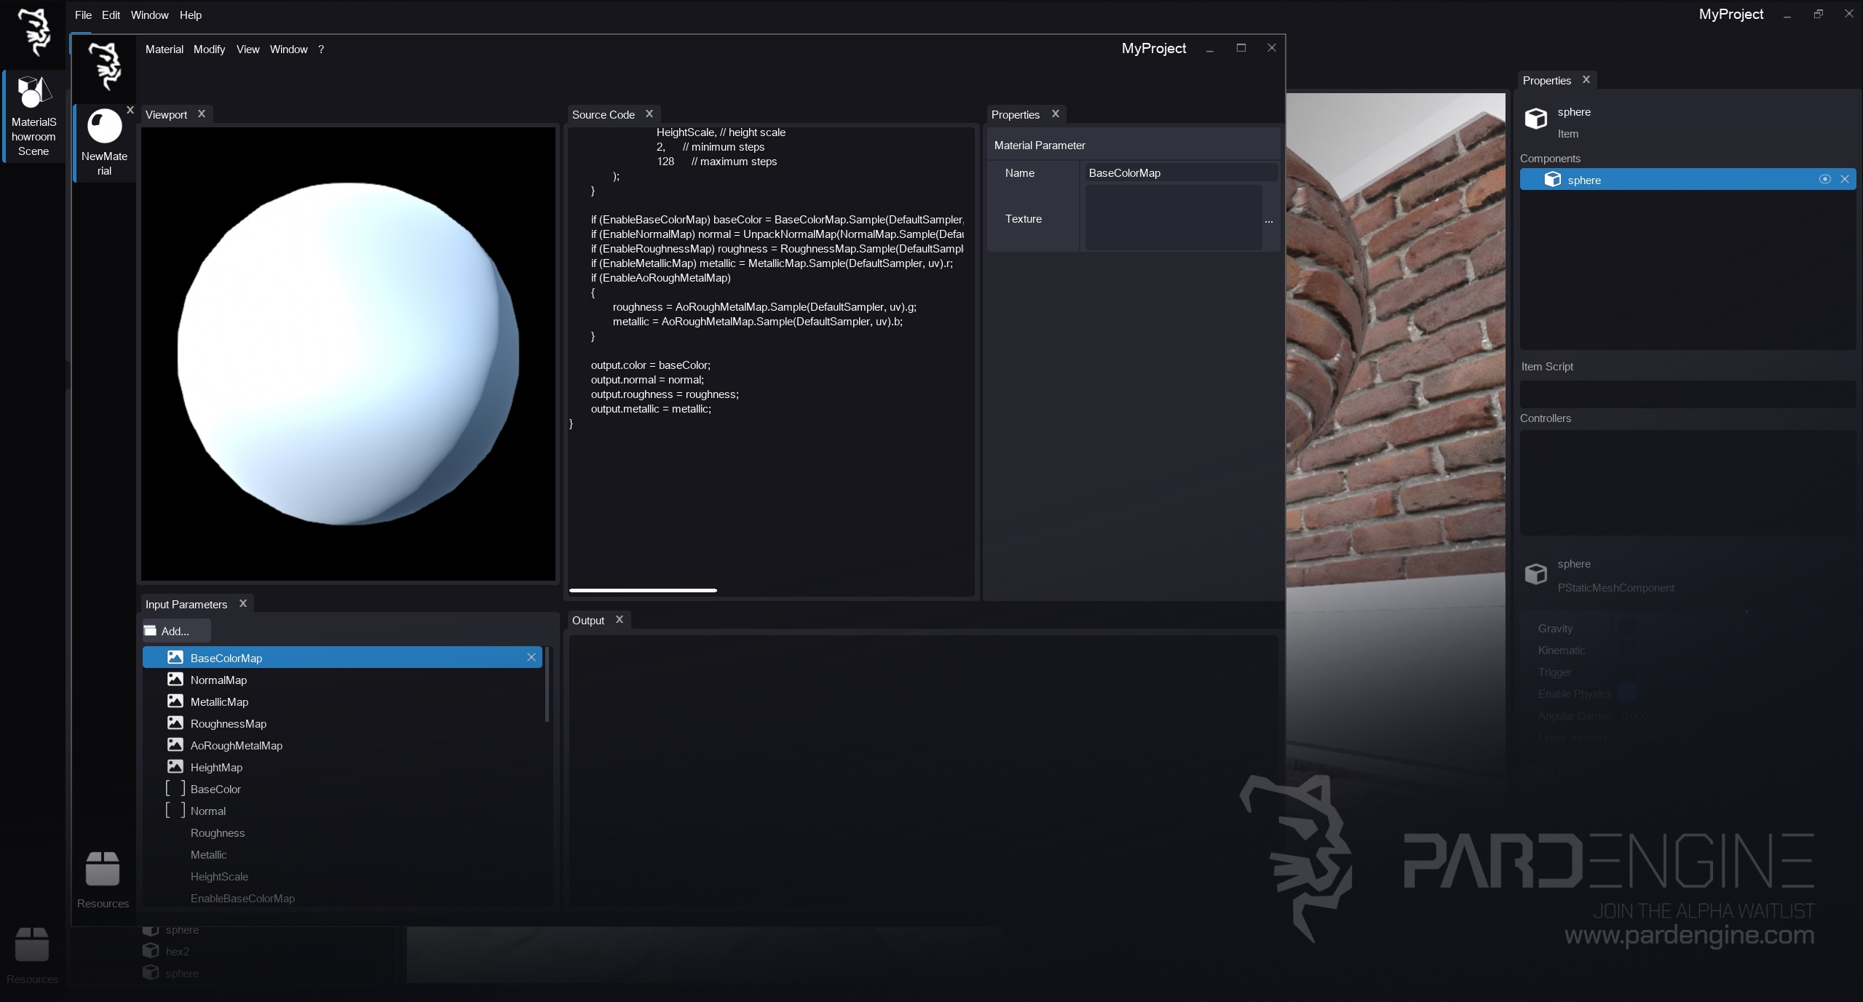Select the NormalMap parameter row
The image size is (1863, 1002).
pyautogui.click(x=342, y=680)
